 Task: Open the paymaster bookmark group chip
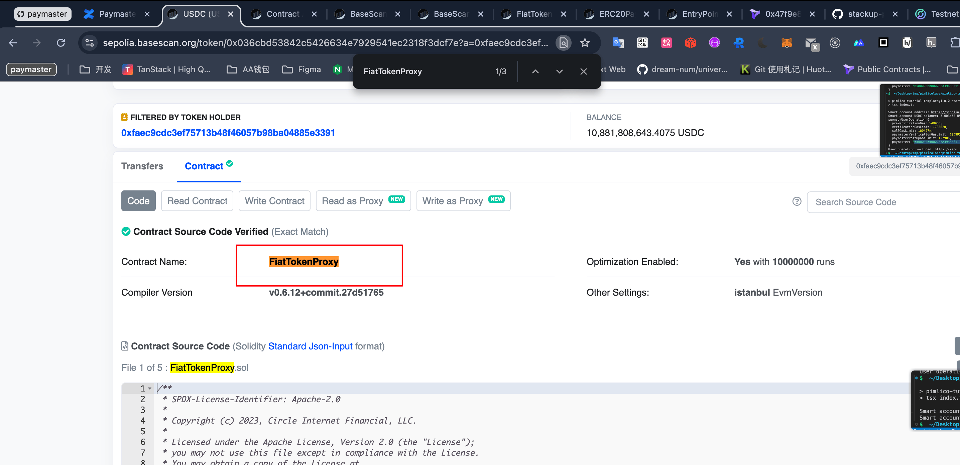pos(32,69)
